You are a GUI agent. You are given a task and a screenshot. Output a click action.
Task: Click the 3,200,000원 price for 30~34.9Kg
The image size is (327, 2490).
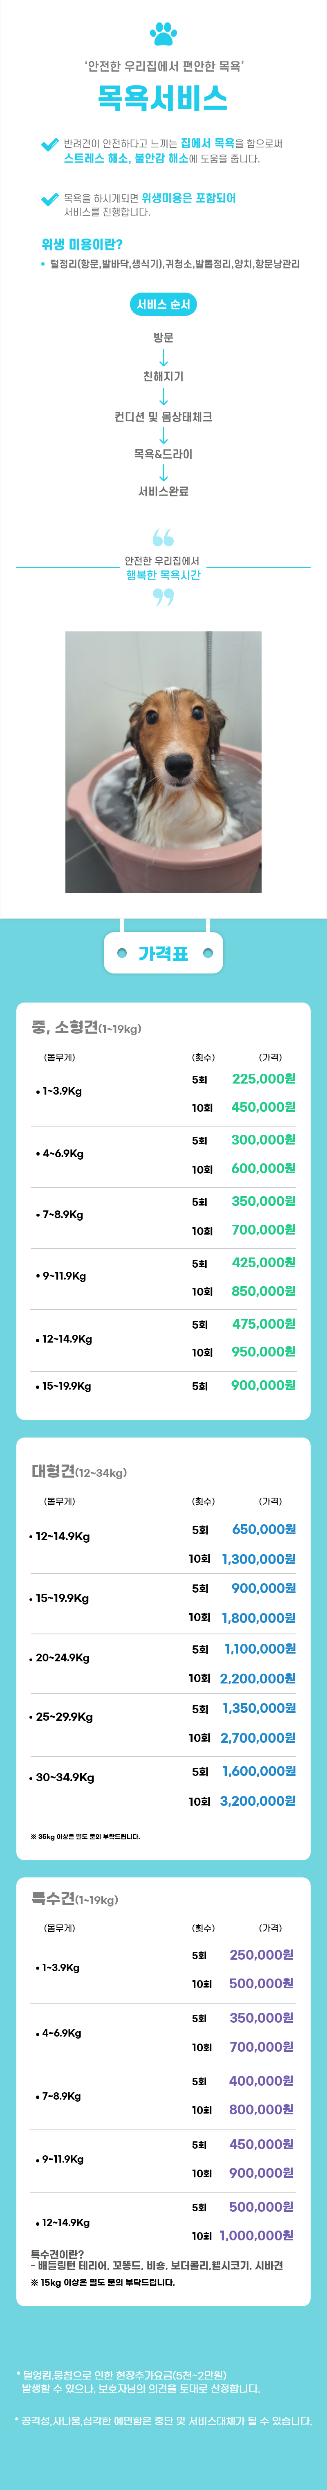258,1801
